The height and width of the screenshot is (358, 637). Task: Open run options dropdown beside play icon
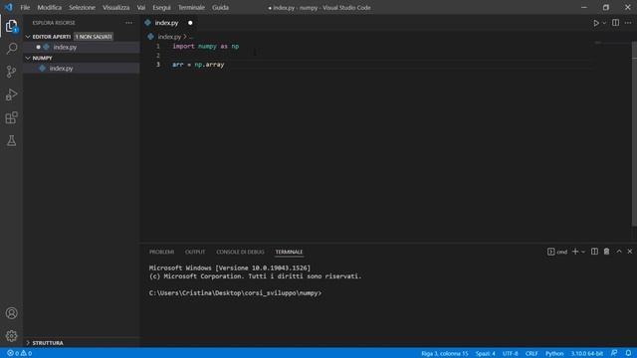pyautogui.click(x=604, y=23)
